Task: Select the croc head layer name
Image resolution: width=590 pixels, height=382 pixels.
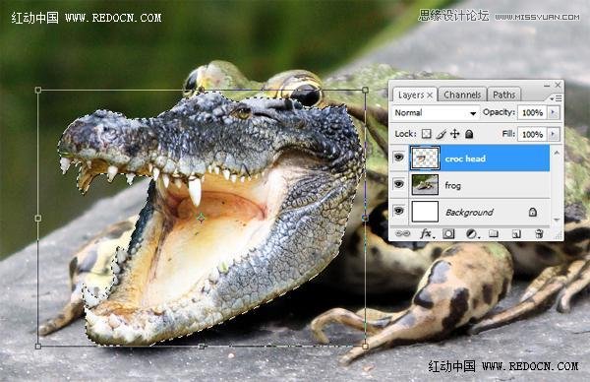Action: [x=465, y=159]
